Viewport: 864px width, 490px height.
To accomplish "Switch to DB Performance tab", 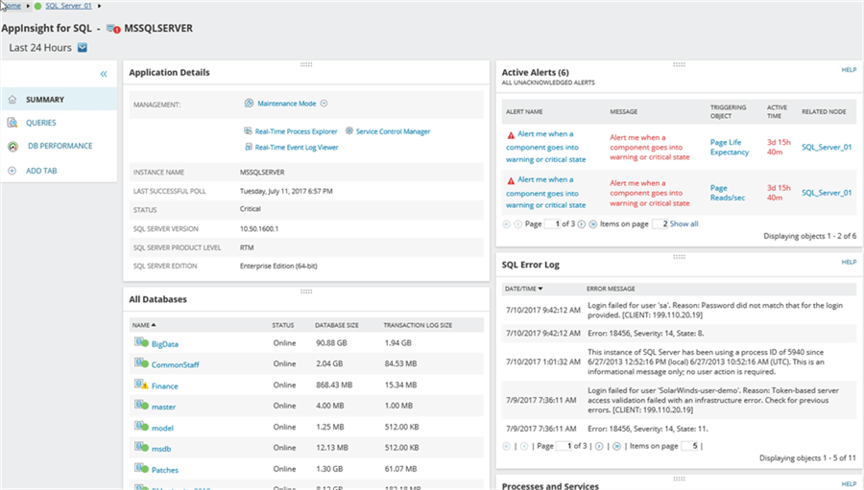I will [x=59, y=146].
